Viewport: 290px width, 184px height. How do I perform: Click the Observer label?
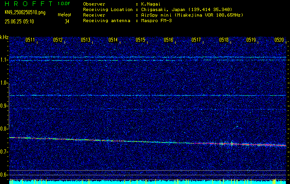94,4
